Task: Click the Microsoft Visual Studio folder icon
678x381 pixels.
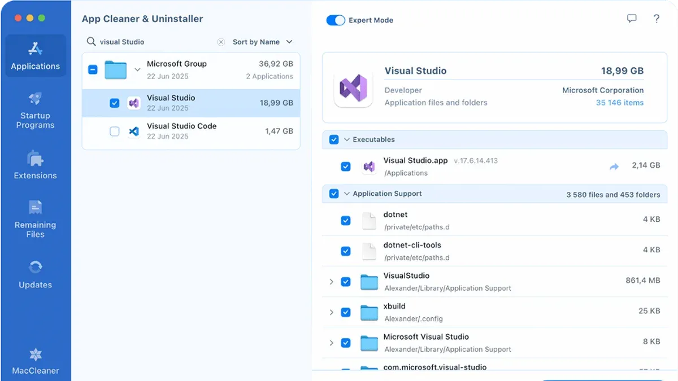Action: (369, 343)
